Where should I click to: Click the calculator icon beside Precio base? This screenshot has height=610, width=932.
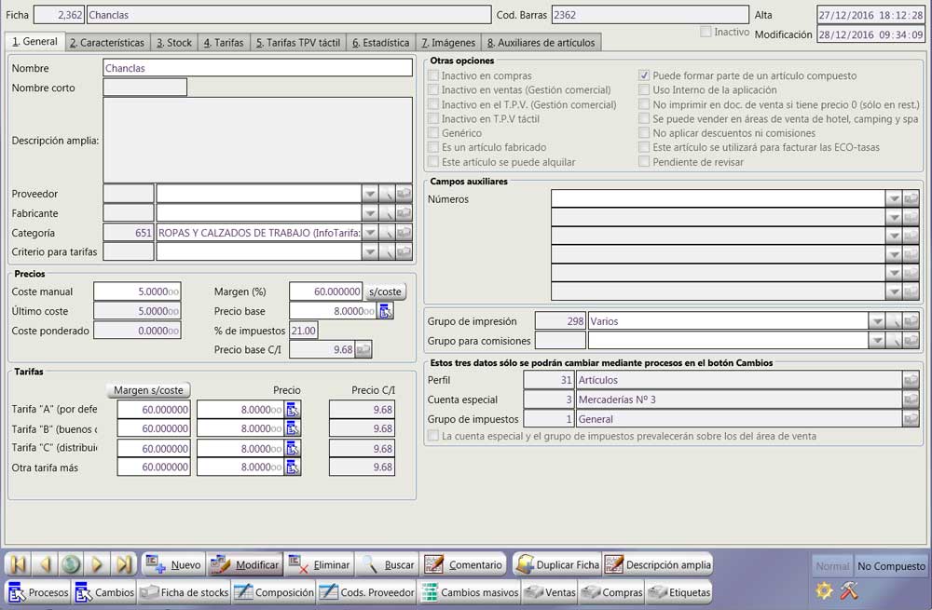(x=386, y=311)
